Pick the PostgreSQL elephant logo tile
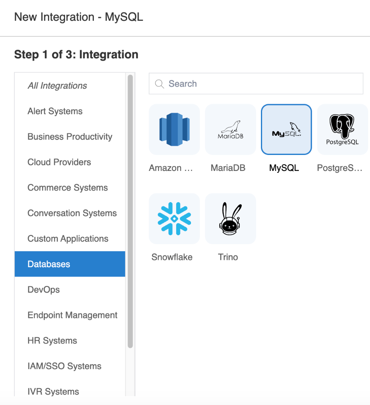The width and height of the screenshot is (370, 405). pyautogui.click(x=342, y=129)
